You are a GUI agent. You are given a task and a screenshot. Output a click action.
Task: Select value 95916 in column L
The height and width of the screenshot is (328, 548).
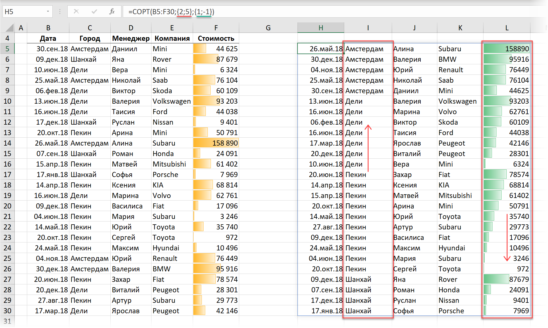pos(507,59)
